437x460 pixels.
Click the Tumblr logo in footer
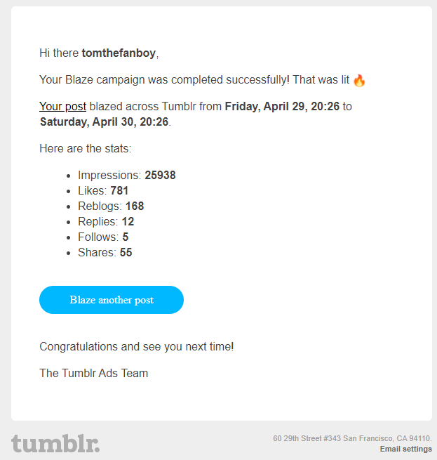tap(55, 444)
